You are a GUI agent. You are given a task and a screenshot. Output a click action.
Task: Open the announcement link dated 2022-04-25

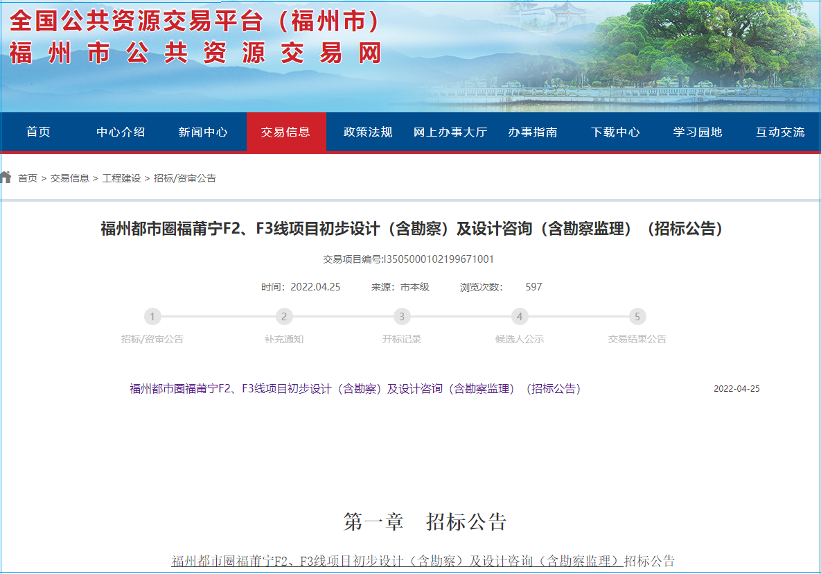tap(355, 389)
